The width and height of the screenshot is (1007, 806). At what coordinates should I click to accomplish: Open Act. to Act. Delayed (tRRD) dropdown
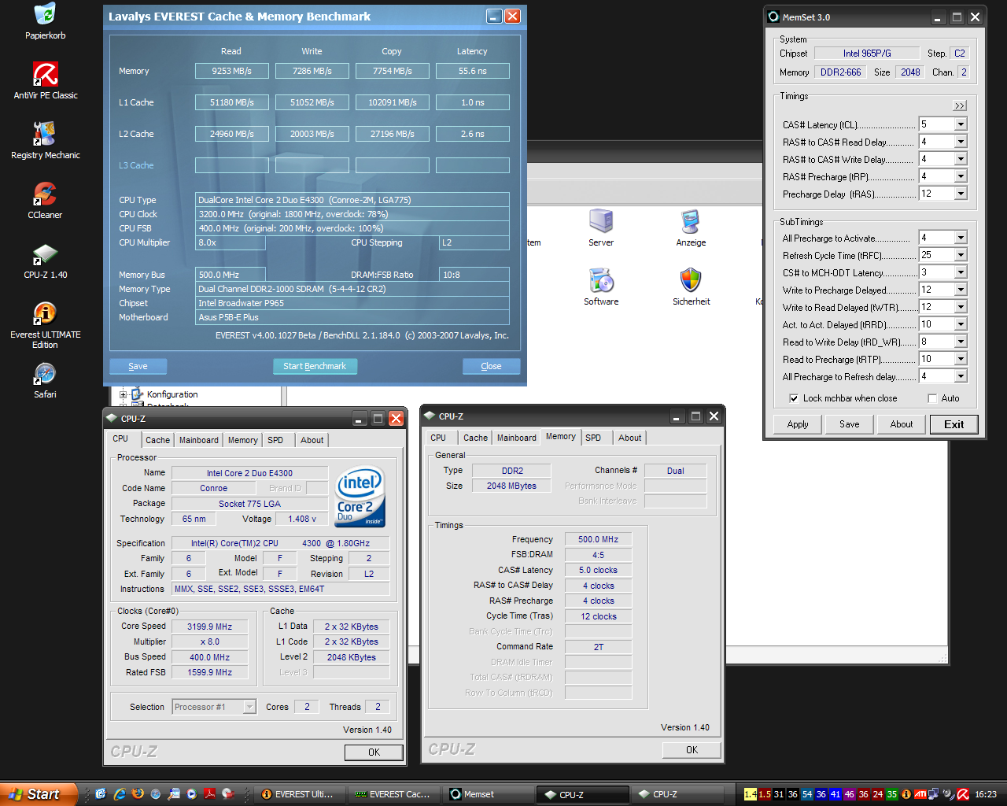tap(961, 324)
